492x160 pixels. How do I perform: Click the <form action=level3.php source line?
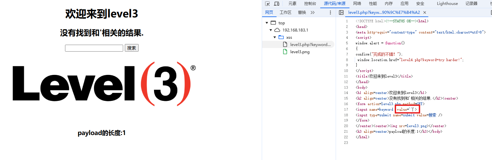[x=390, y=104]
